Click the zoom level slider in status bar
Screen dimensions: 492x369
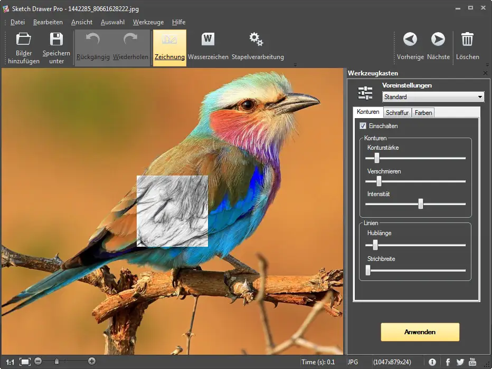[65, 361]
